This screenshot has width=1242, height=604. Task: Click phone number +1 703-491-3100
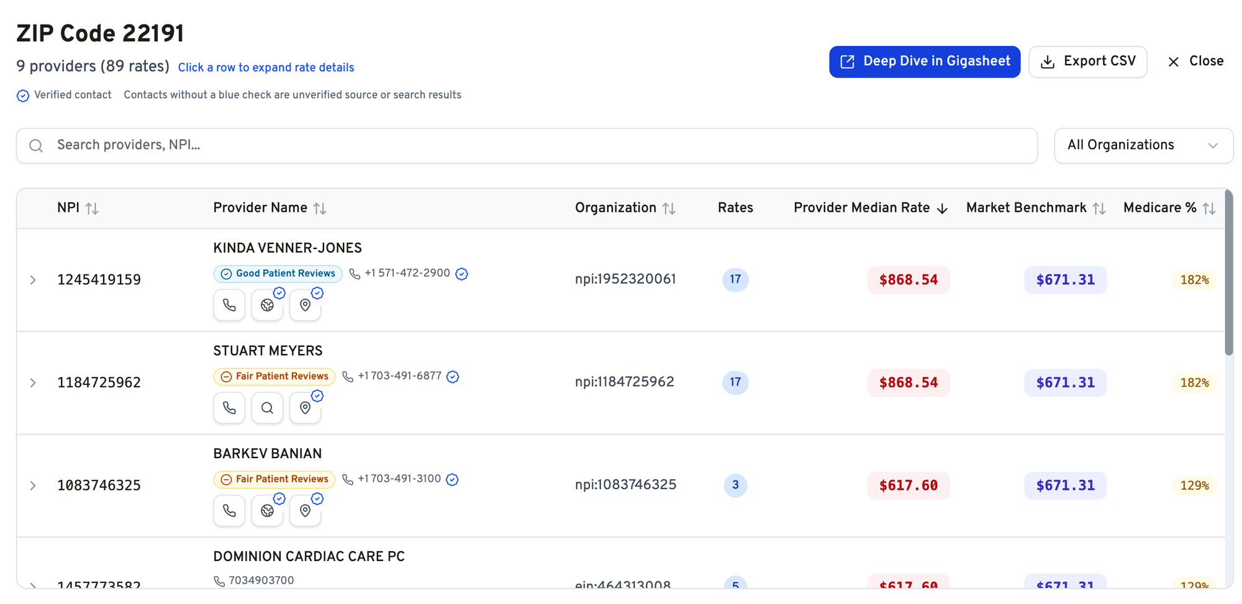click(399, 479)
